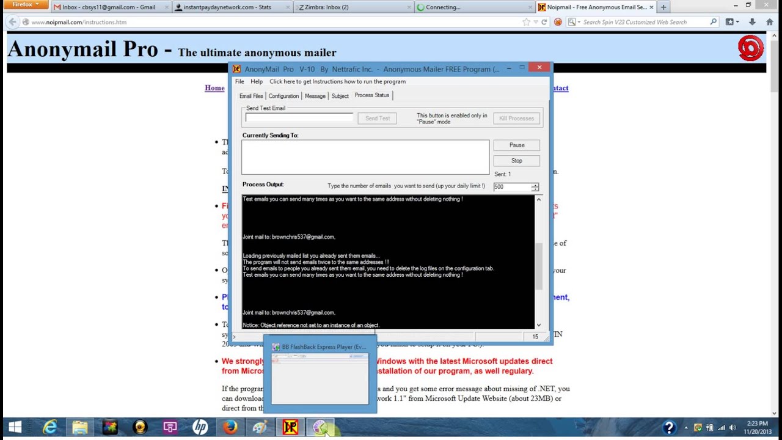The image size is (782, 440).
Task: Show hidden tray icons arrow
Action: coord(686,428)
